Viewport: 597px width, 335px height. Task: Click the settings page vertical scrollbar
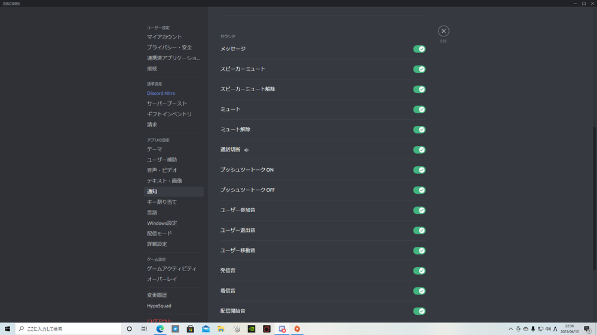pos(595,197)
